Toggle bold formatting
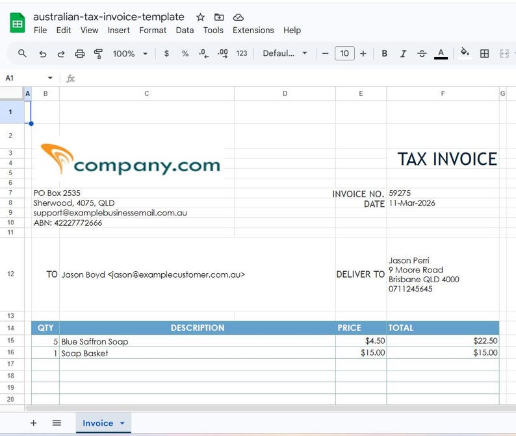Image resolution: width=516 pixels, height=436 pixels. click(384, 54)
